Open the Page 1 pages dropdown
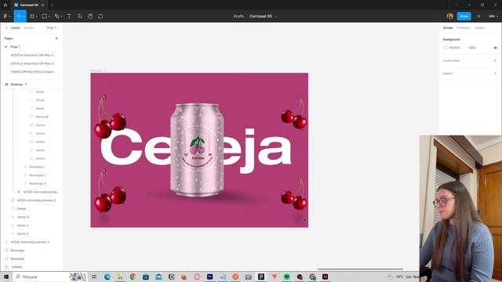Image resolution: width=502 pixels, height=282 pixels. click(53, 28)
